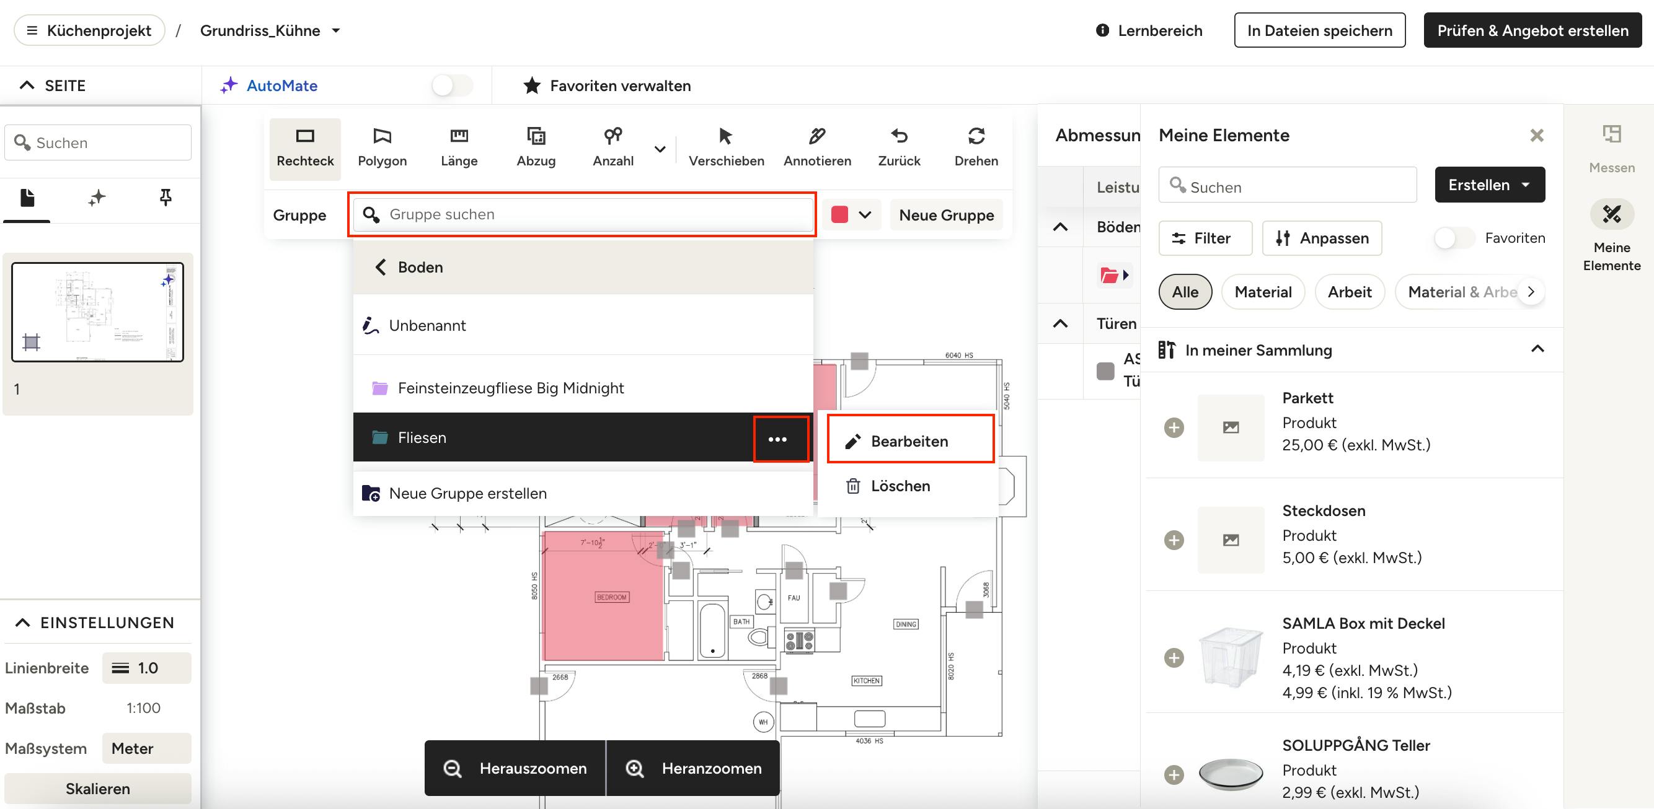The image size is (1654, 809).
Task: Click the Anpassen button
Action: 1322,238
